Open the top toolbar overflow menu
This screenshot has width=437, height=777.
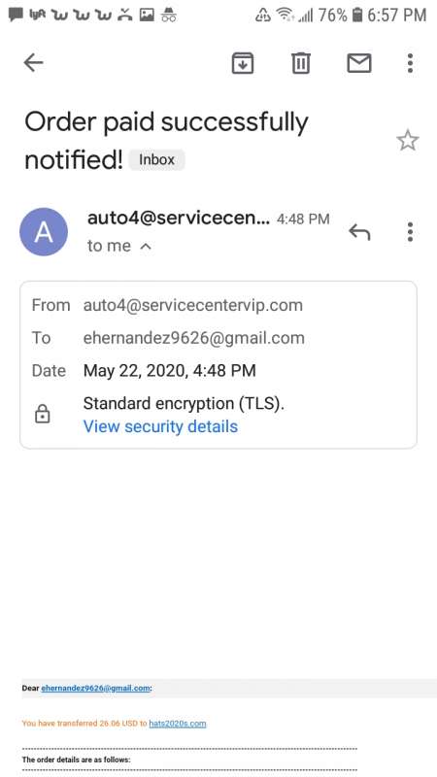tap(410, 63)
